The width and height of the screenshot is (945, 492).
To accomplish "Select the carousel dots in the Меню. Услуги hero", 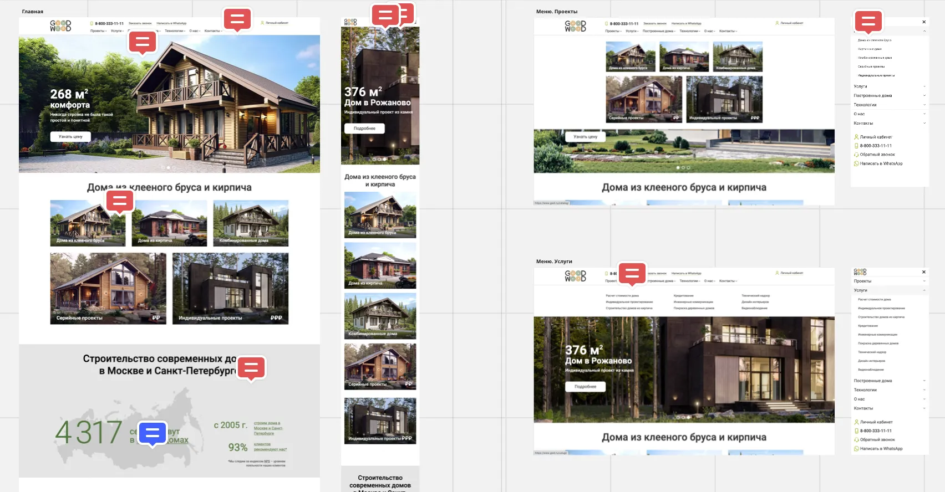I will click(683, 417).
